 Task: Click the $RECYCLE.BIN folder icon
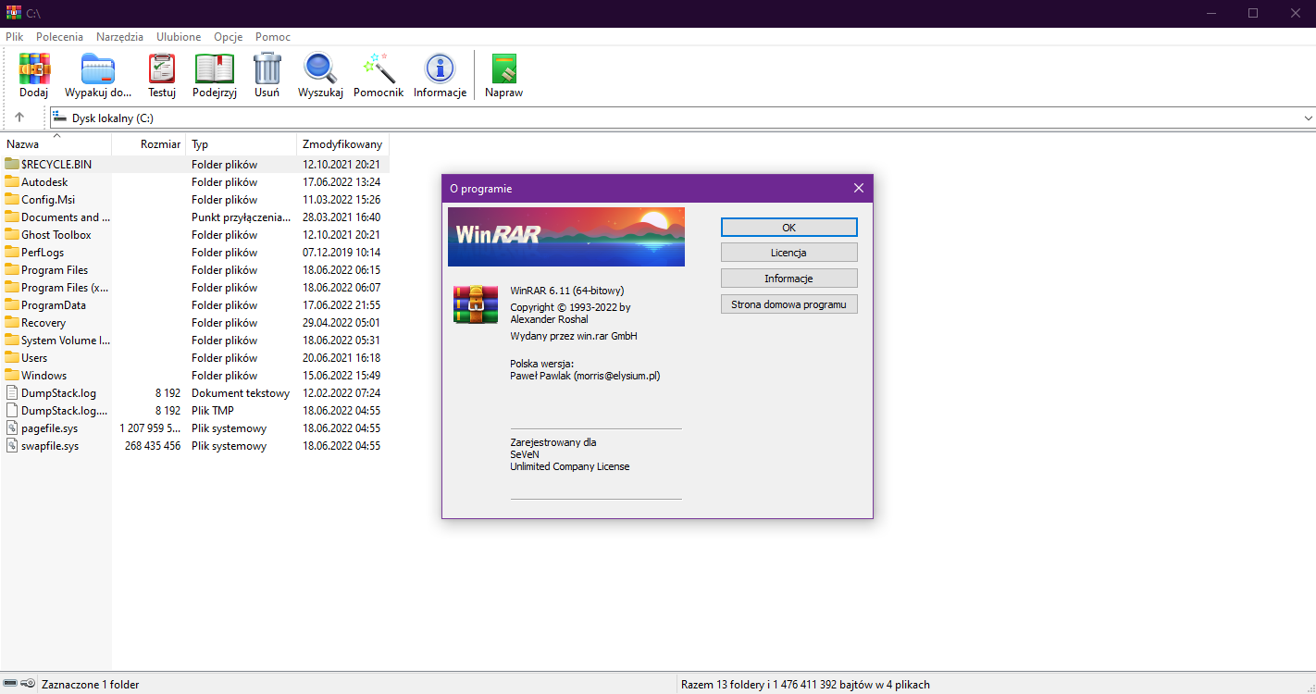pos(12,164)
